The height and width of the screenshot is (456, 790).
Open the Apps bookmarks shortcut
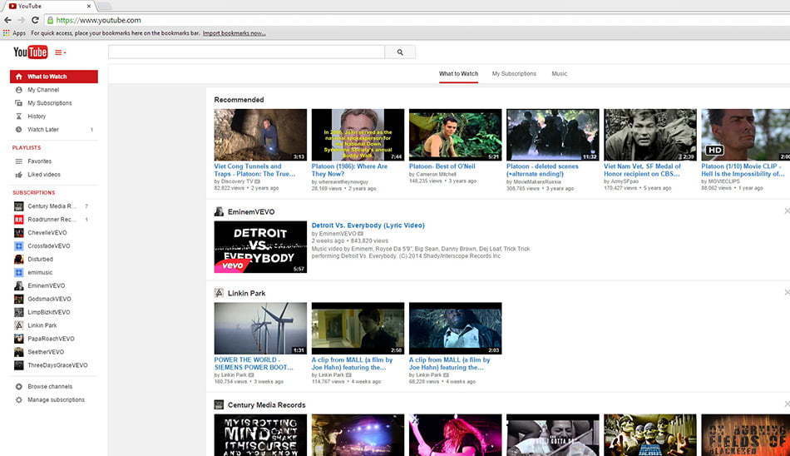point(14,33)
